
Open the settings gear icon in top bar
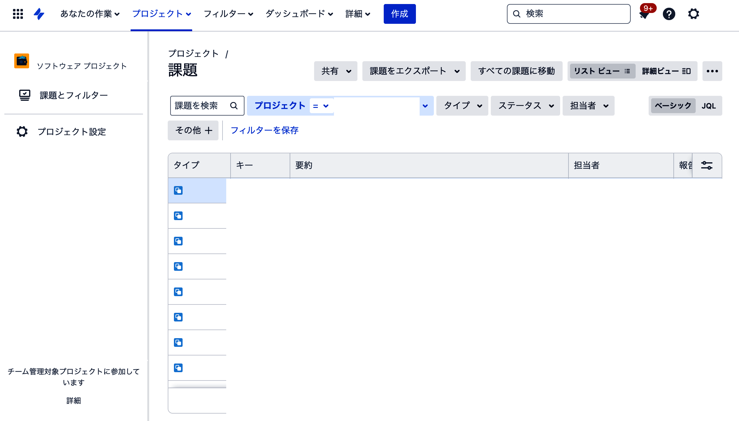pyautogui.click(x=694, y=14)
